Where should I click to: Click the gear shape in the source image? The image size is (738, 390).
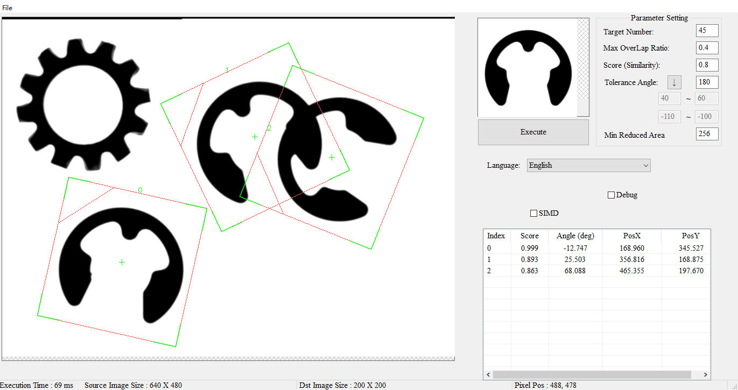tap(85, 104)
